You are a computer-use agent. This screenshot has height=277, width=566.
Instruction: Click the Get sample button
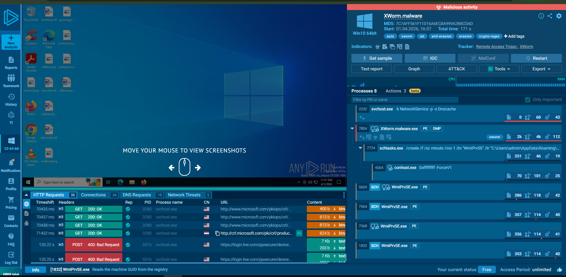pyautogui.click(x=377, y=58)
